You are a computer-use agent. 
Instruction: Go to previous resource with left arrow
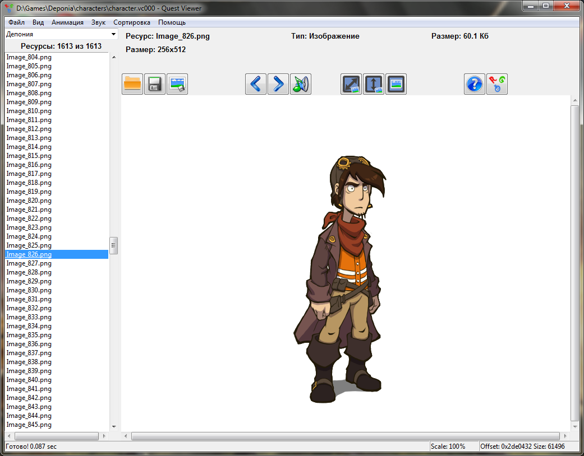coord(256,84)
